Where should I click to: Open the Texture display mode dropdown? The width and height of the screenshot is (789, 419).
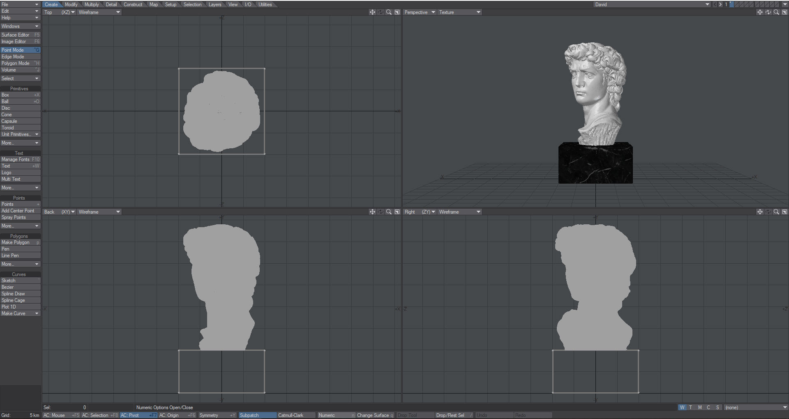pyautogui.click(x=460, y=12)
